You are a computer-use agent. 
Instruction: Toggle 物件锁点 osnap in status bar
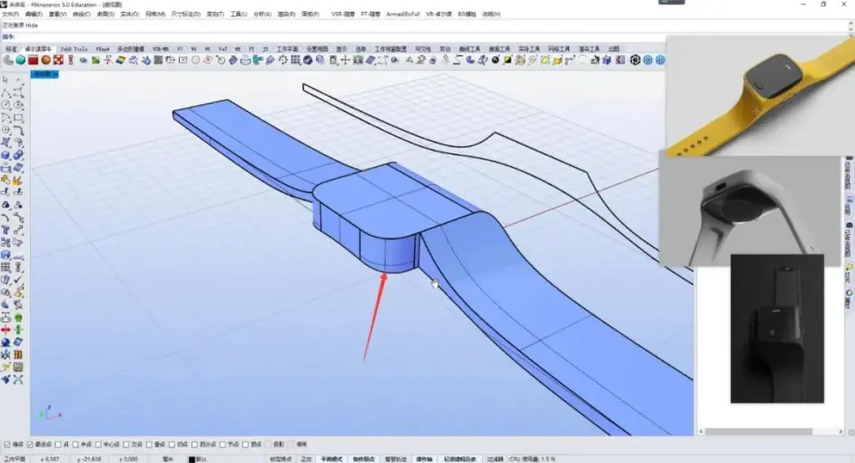pos(363,459)
